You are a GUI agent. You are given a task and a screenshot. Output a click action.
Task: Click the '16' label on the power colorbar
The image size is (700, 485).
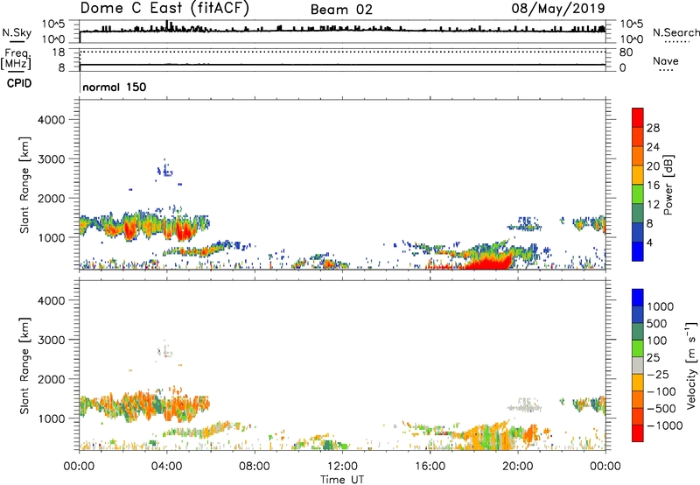click(x=653, y=186)
